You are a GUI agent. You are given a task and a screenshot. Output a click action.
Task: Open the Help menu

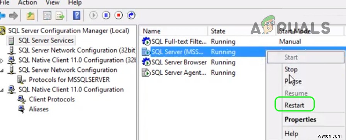(x=75, y=3)
